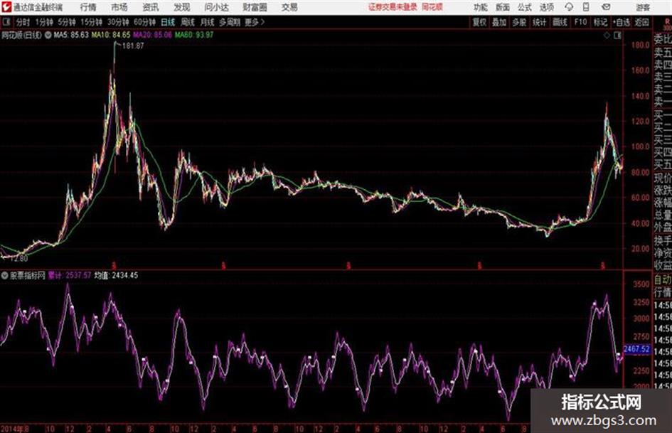This screenshot has width=672, height=433.
Task: Open the 版面 menu
Action: tap(503, 7)
